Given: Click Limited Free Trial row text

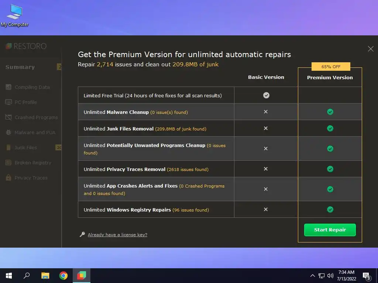Looking at the screenshot, I should click(152, 95).
